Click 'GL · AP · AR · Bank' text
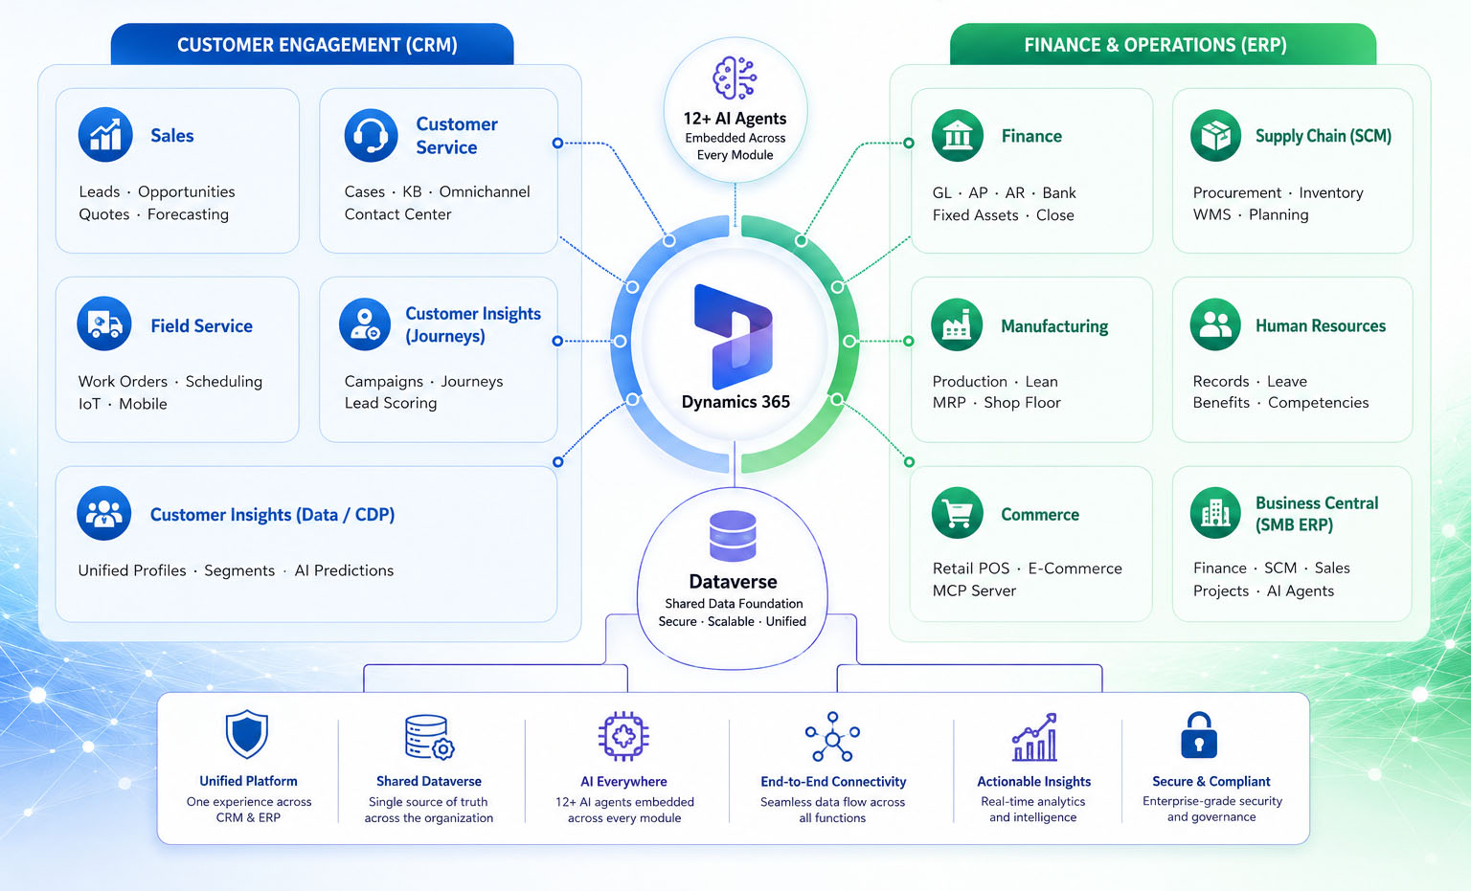The image size is (1471, 891). pyautogui.click(x=1004, y=193)
